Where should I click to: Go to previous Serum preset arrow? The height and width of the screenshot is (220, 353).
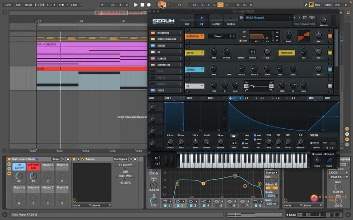(295, 17)
